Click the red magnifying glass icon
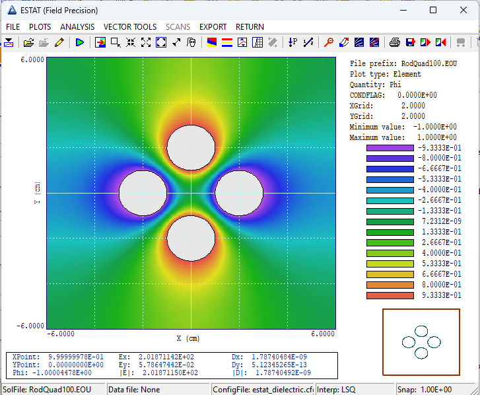 tap(329, 42)
